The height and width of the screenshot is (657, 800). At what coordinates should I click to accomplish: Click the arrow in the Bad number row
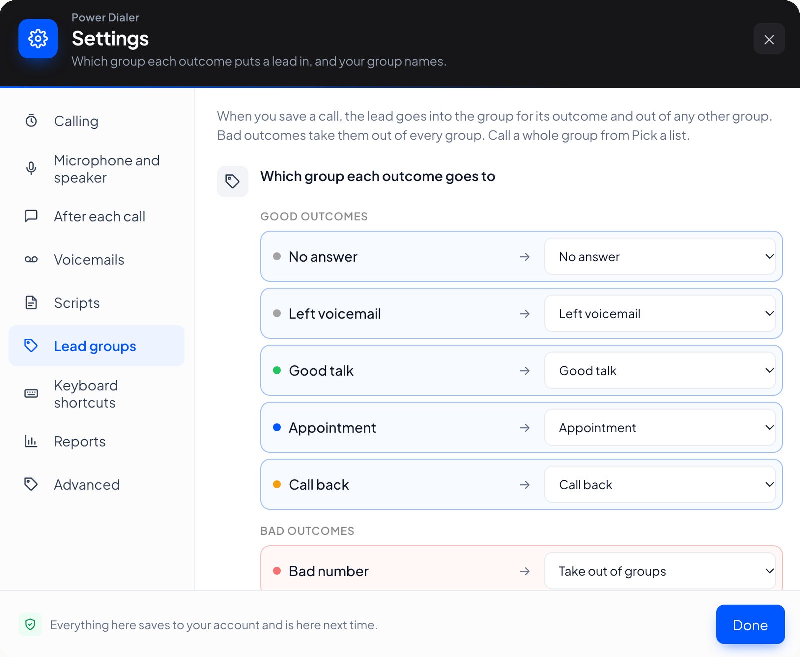524,571
